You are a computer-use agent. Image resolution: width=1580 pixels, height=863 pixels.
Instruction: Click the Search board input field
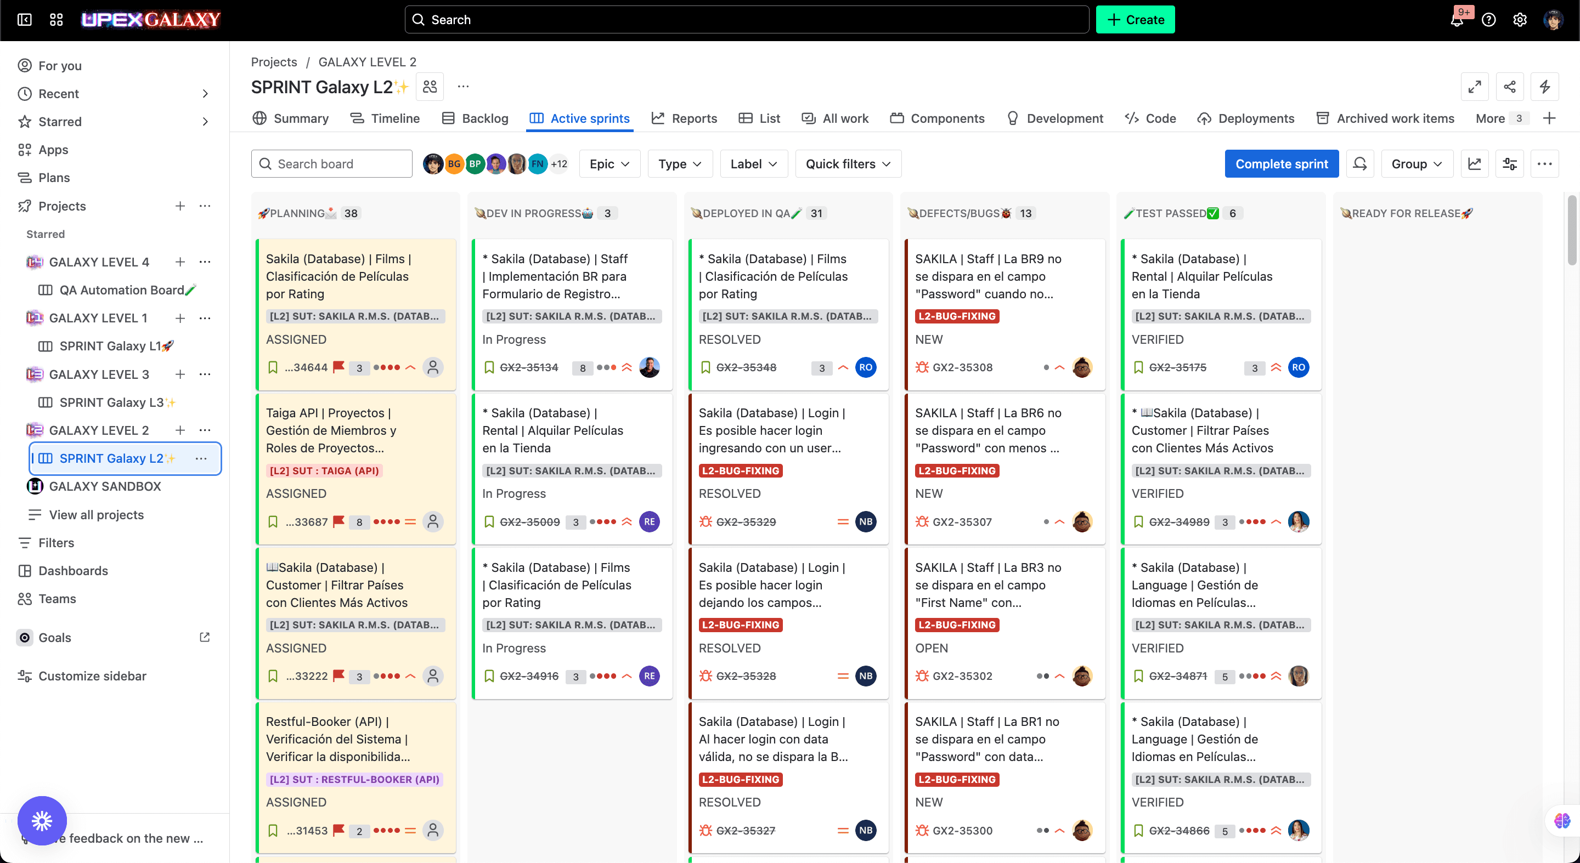pos(332,163)
